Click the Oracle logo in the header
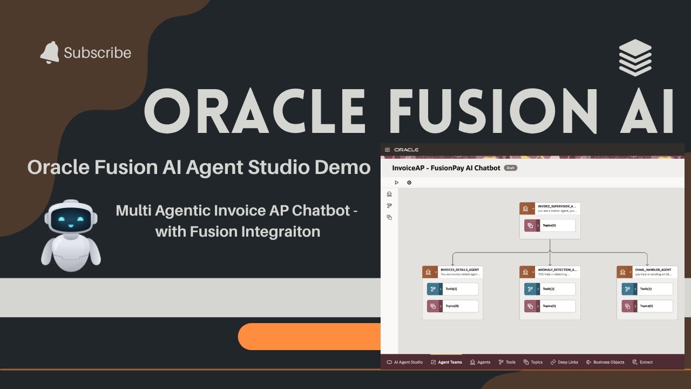Screen dimensions: 691x389 (x=406, y=150)
